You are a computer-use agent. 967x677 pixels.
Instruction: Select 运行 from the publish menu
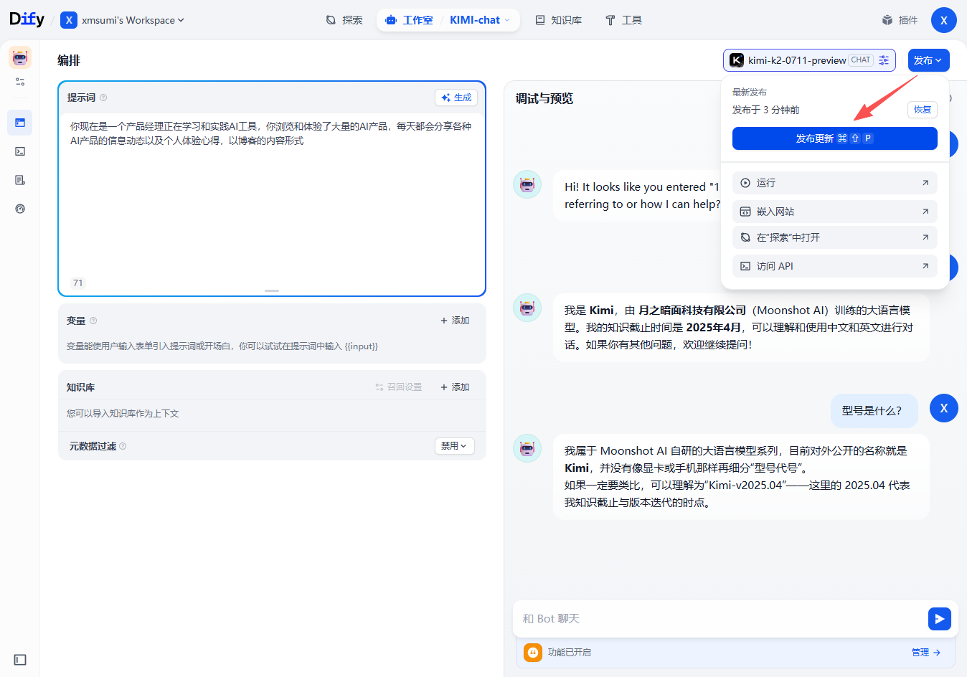(x=835, y=183)
